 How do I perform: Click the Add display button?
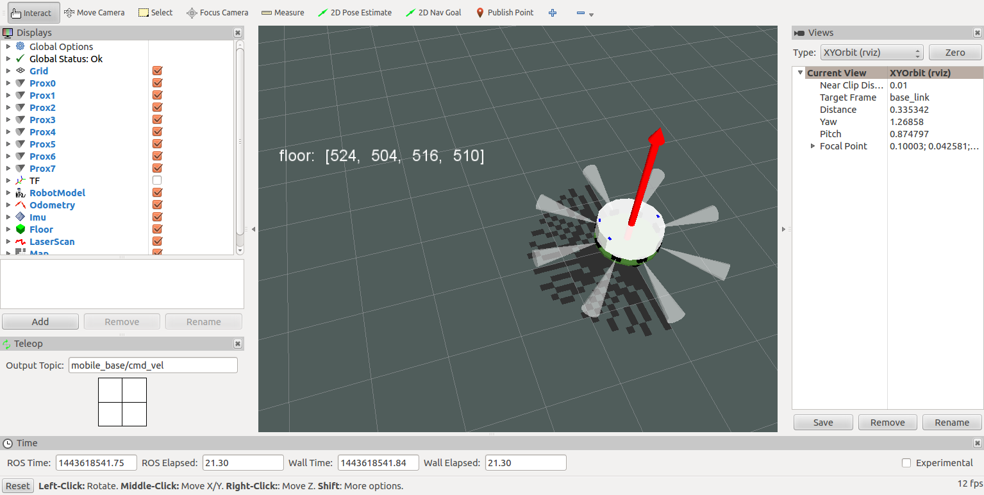(40, 322)
